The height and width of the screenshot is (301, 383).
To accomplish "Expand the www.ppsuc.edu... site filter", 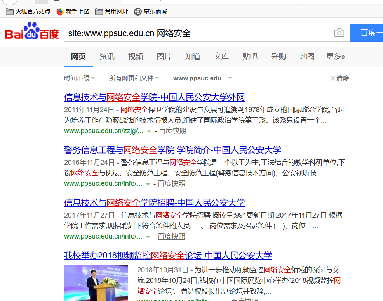I will pos(202,78).
